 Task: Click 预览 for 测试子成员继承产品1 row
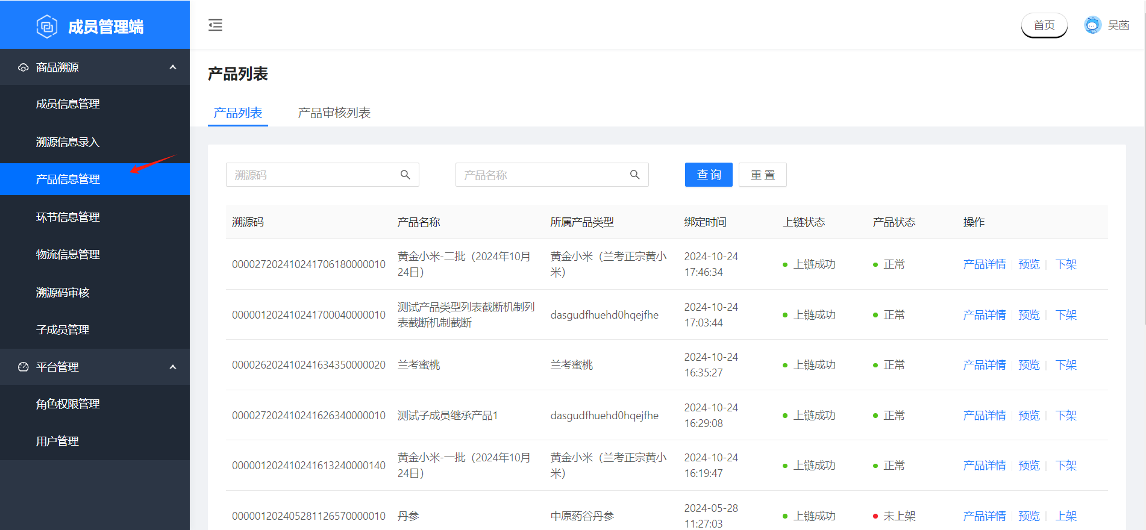tap(1029, 416)
